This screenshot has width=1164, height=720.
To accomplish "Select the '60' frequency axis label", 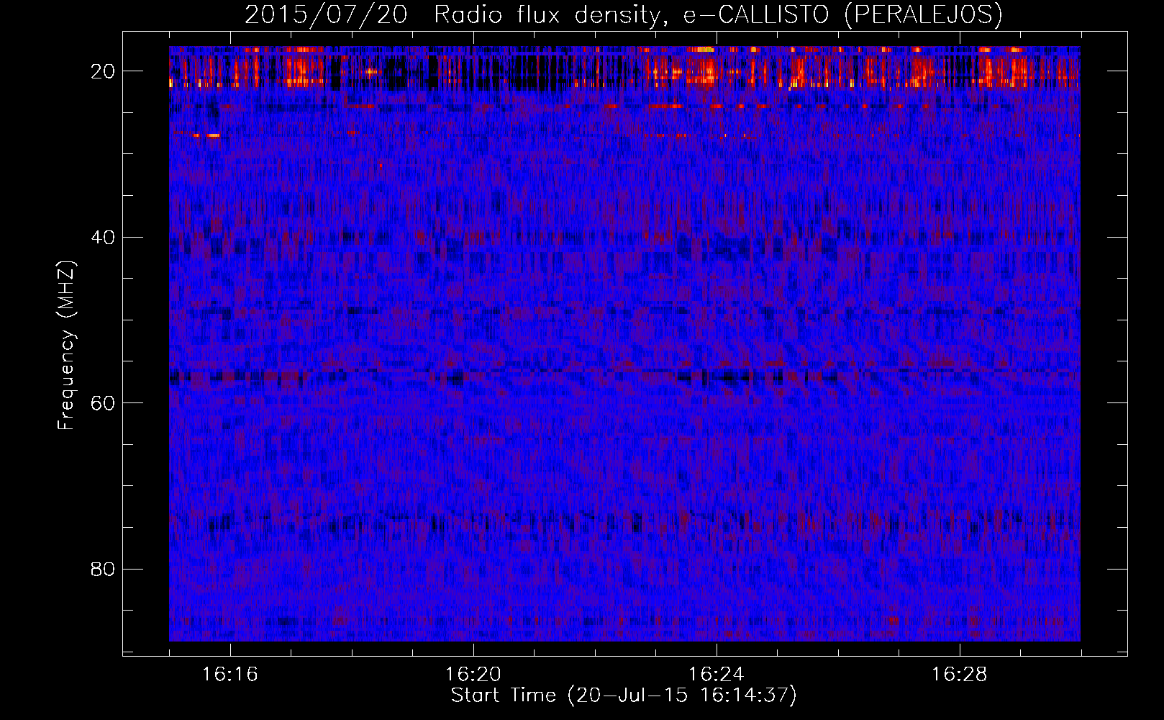I will pos(103,403).
